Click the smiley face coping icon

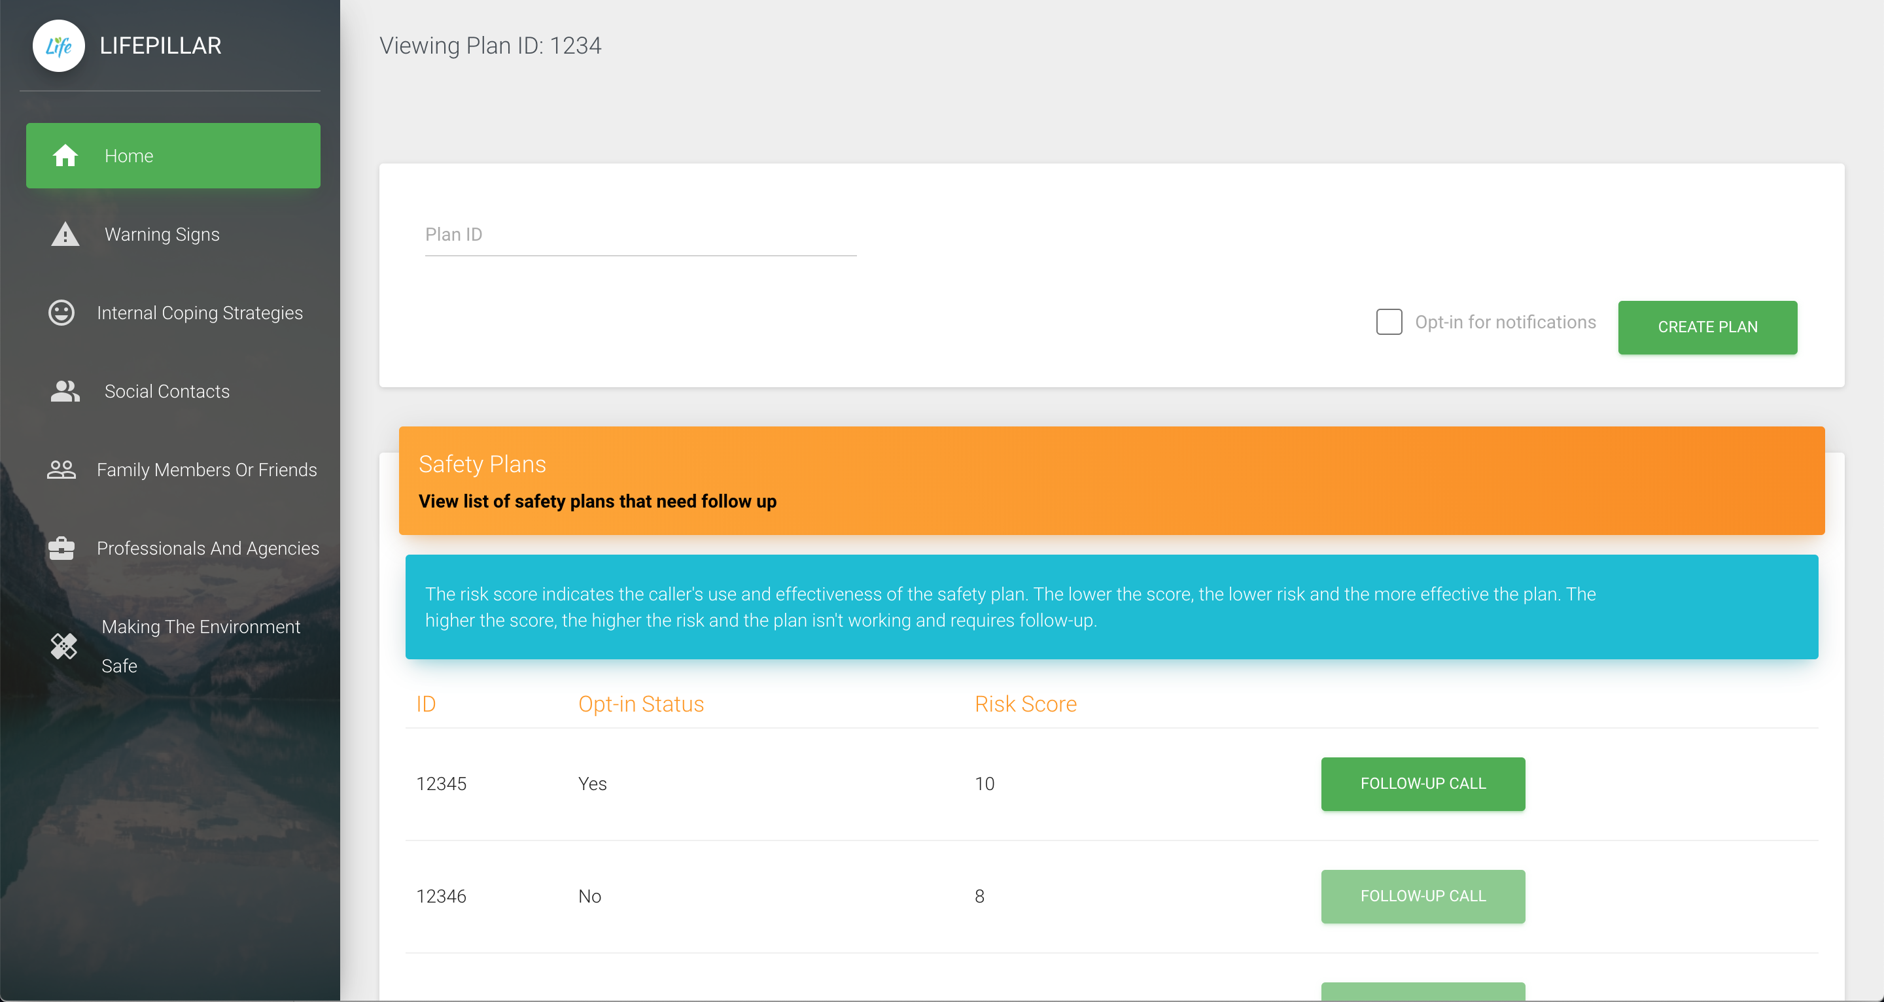[x=61, y=313]
